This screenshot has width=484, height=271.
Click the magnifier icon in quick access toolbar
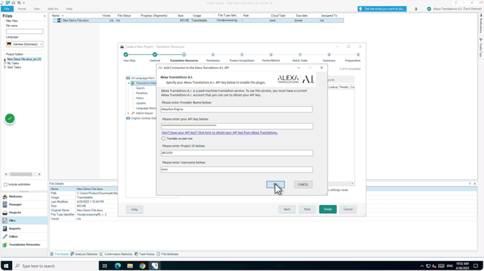click(19, 3)
